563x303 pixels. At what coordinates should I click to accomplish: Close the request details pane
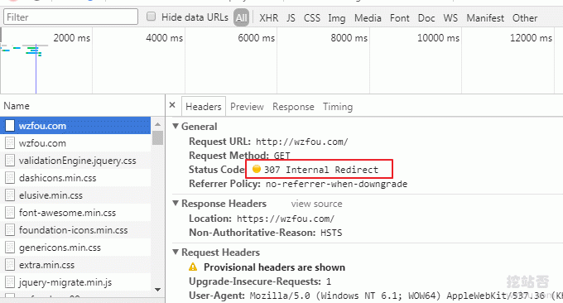172,105
